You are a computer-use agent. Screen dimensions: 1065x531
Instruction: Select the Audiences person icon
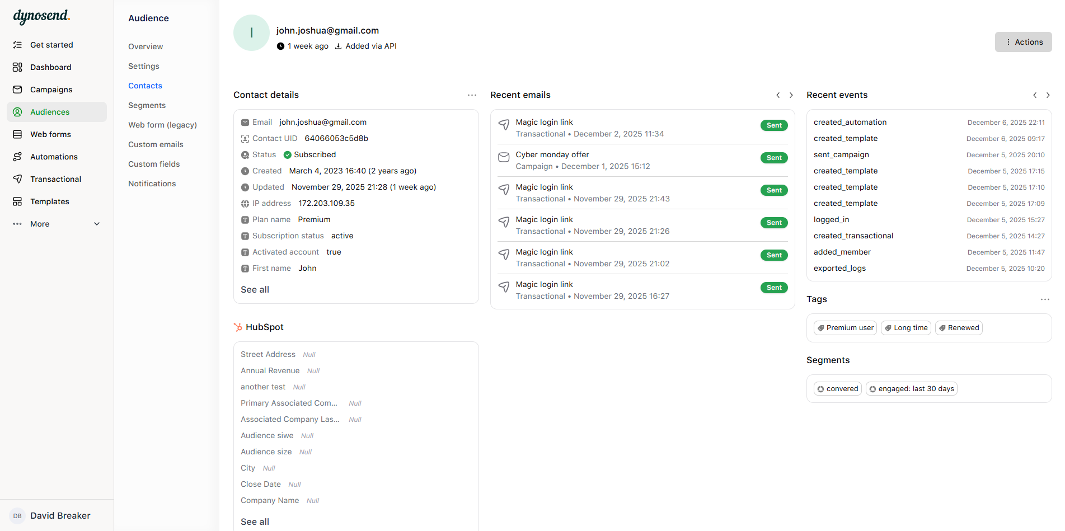(x=18, y=112)
